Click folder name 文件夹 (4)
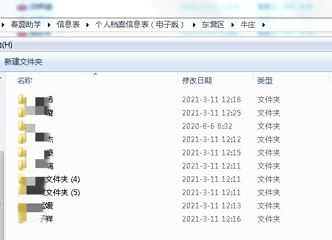Screen dimensions: 332x240 pos(62,179)
